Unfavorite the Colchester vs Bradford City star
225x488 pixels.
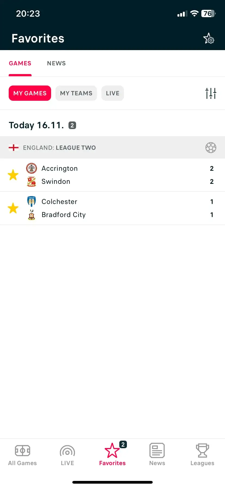click(x=13, y=208)
